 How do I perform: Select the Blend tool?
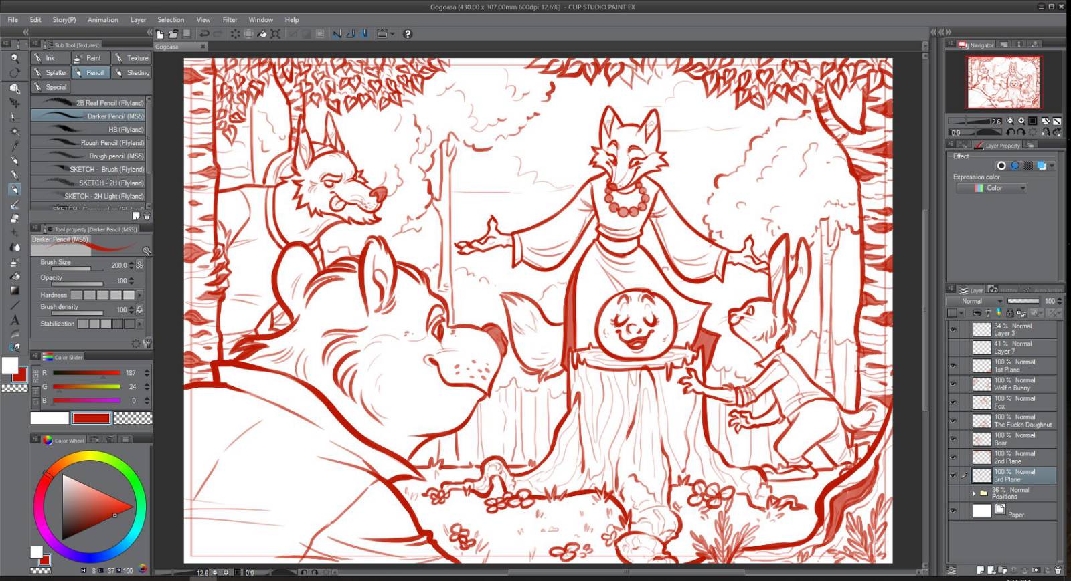click(14, 247)
